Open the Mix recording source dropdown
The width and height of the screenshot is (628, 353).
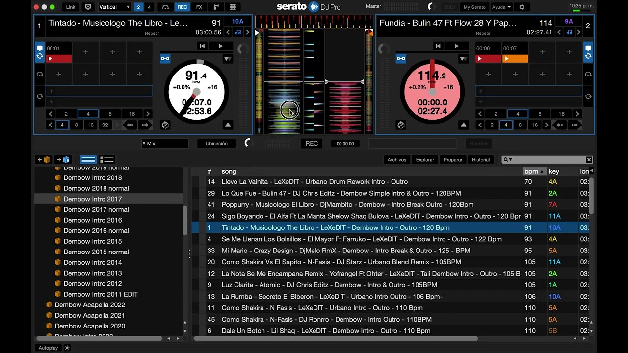coord(164,144)
